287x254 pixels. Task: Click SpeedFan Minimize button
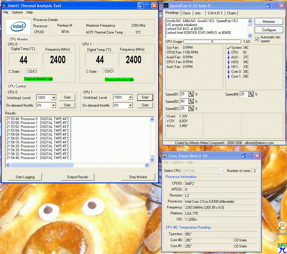pos(269,21)
